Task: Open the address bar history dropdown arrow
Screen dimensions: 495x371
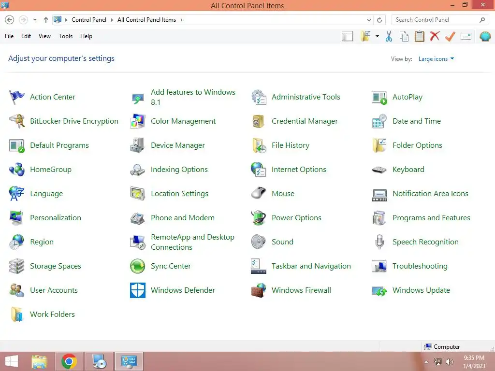Action: [x=369, y=20]
